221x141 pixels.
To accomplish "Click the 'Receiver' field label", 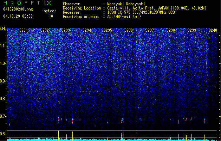I will [71, 12].
